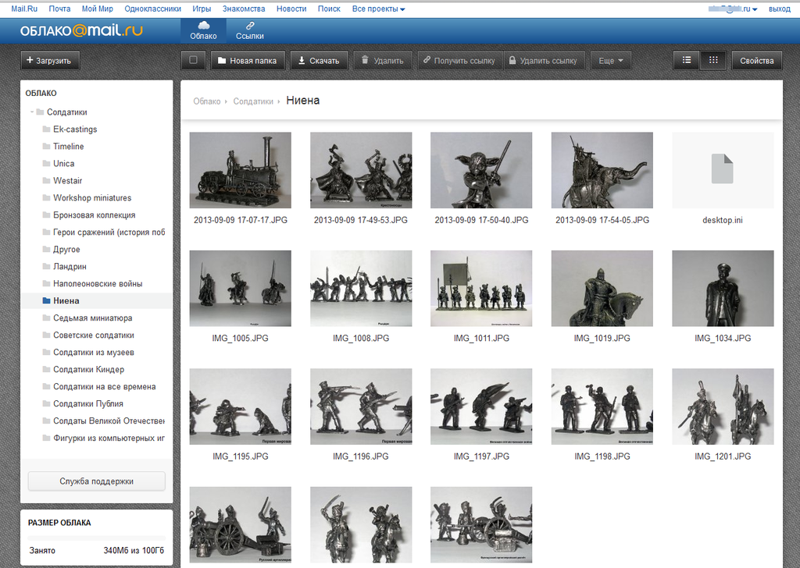Expand the Еще dropdown menu

tap(611, 60)
